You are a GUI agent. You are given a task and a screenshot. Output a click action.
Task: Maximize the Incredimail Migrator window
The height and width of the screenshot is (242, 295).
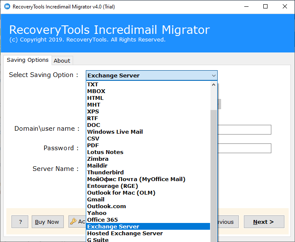coord(265,7)
